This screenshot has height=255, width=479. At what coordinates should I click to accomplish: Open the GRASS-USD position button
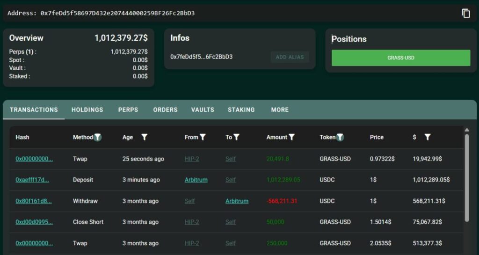tap(401, 58)
